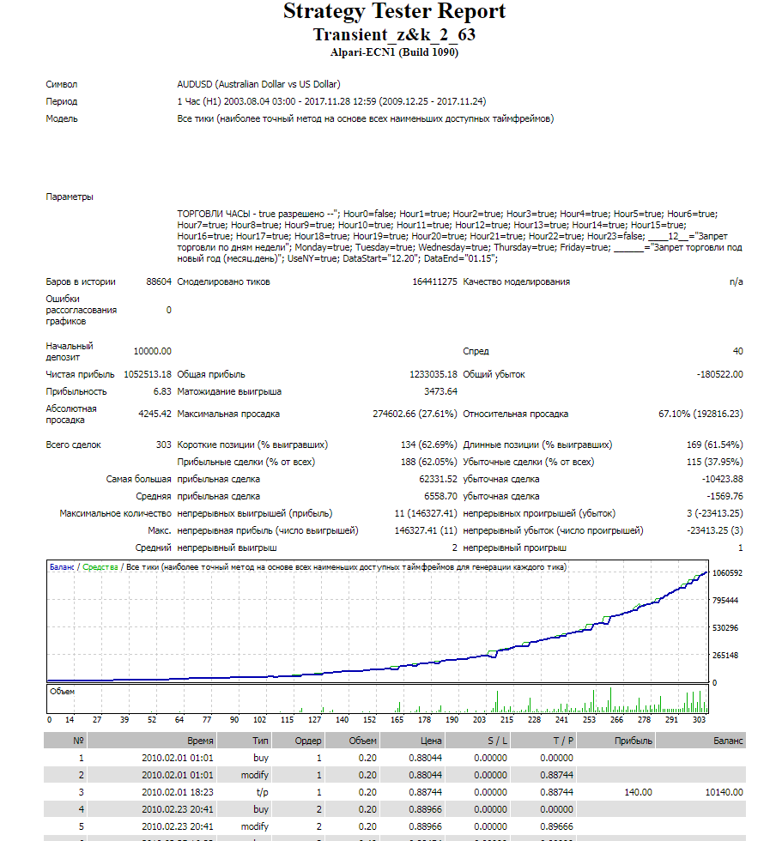Select largest loss trade value "-10423.88"
The image size is (776, 841).
tap(722, 479)
